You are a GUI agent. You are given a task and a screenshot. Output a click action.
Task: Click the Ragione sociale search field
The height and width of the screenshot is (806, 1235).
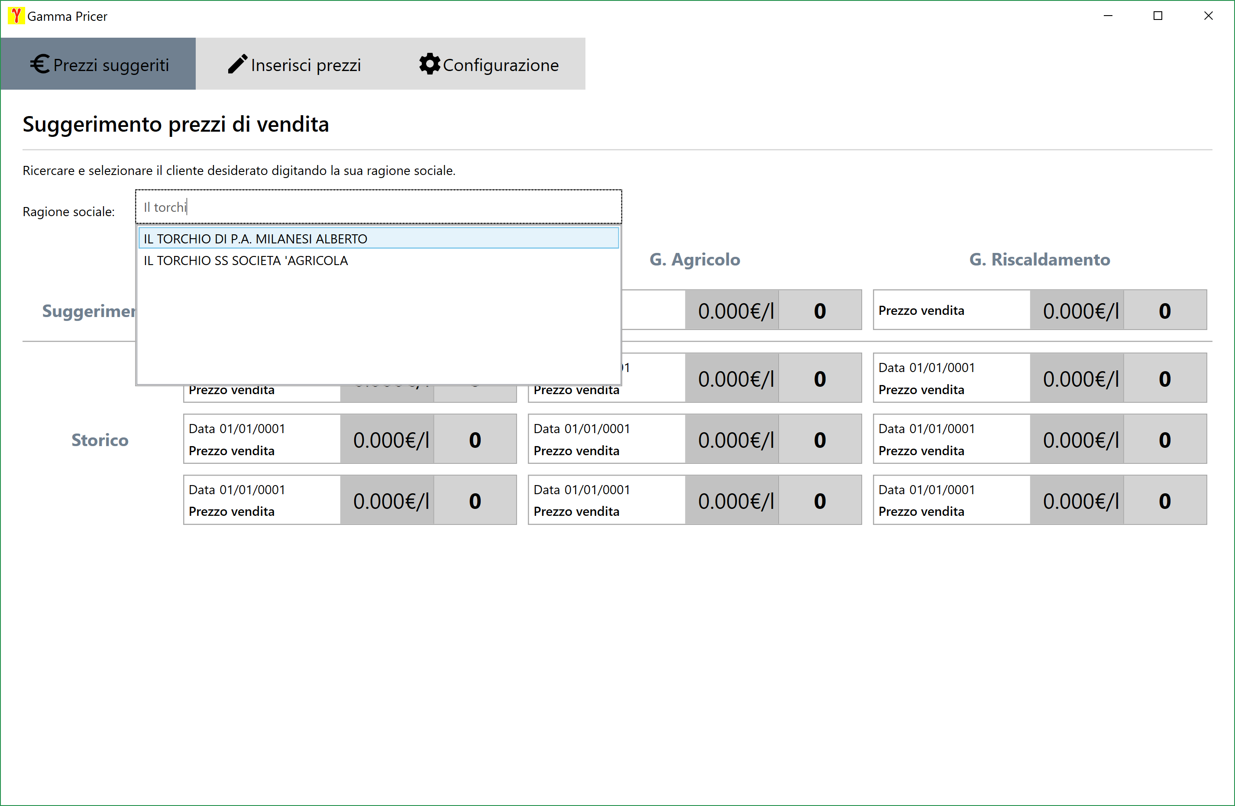coord(378,207)
